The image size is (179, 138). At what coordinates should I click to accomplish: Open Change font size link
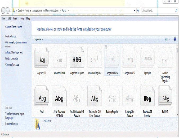point(12,65)
